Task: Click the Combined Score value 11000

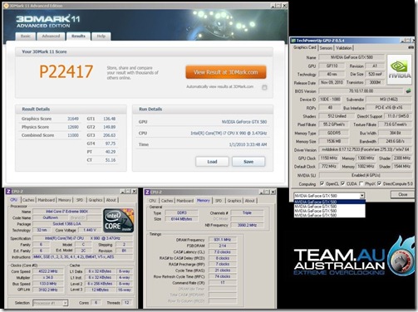Action: [x=73, y=135]
